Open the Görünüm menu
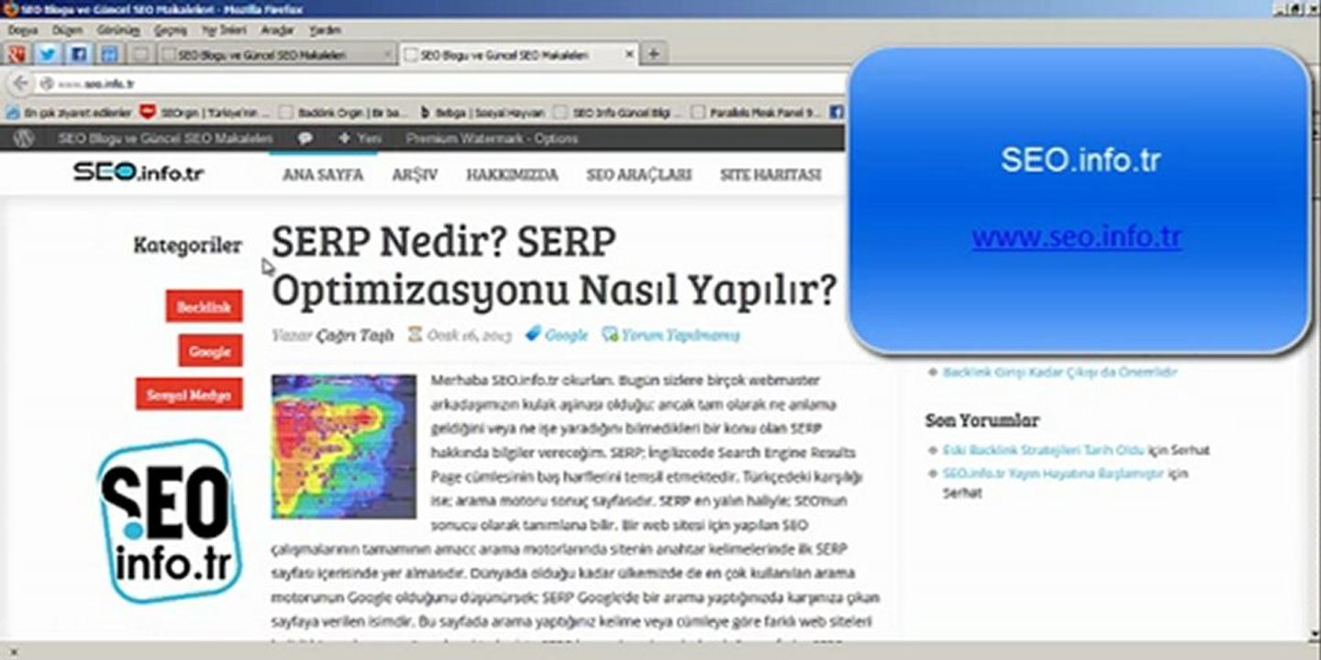Screen dimensions: 1321x660 click(x=118, y=30)
